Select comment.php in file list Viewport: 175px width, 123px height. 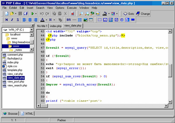tap(15, 55)
